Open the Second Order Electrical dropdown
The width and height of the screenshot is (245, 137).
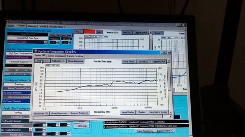click(x=19, y=57)
